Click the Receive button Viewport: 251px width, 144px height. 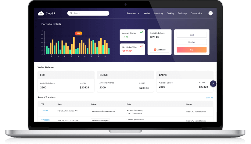pyautogui.click(x=192, y=42)
